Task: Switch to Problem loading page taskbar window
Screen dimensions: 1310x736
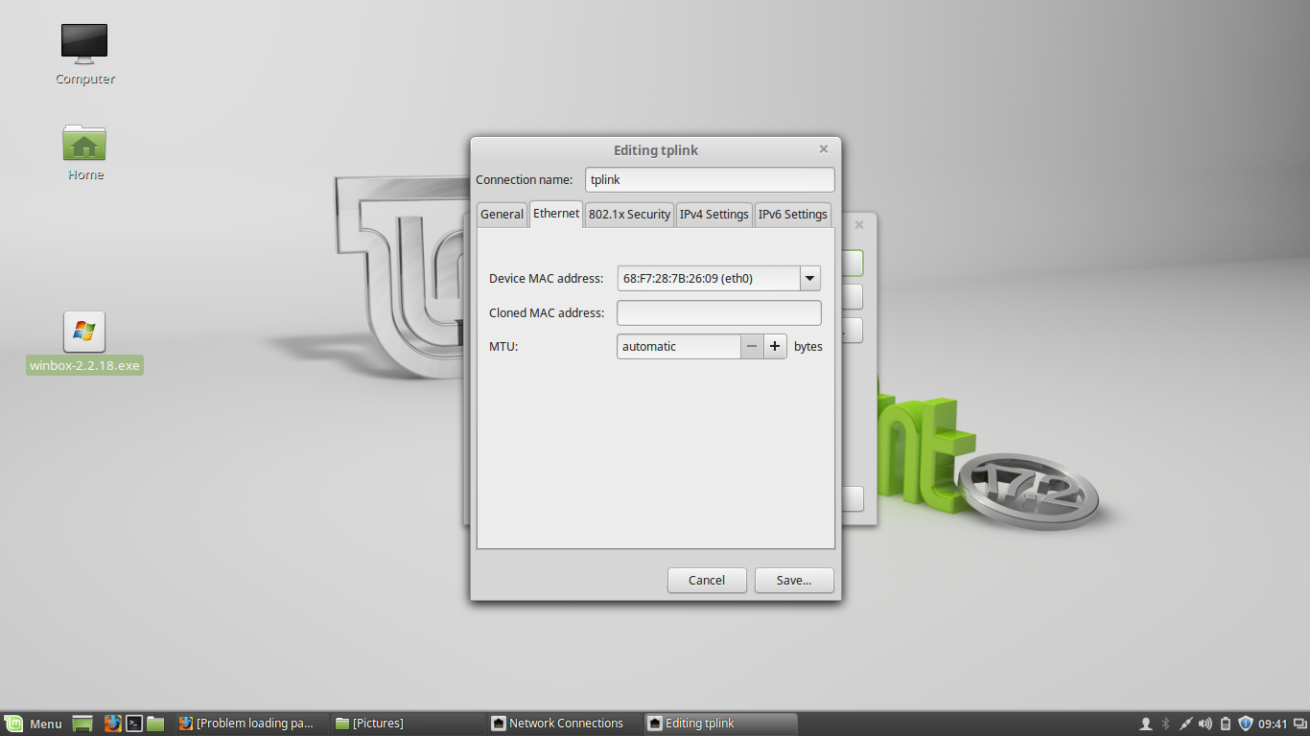Action: tap(250, 724)
